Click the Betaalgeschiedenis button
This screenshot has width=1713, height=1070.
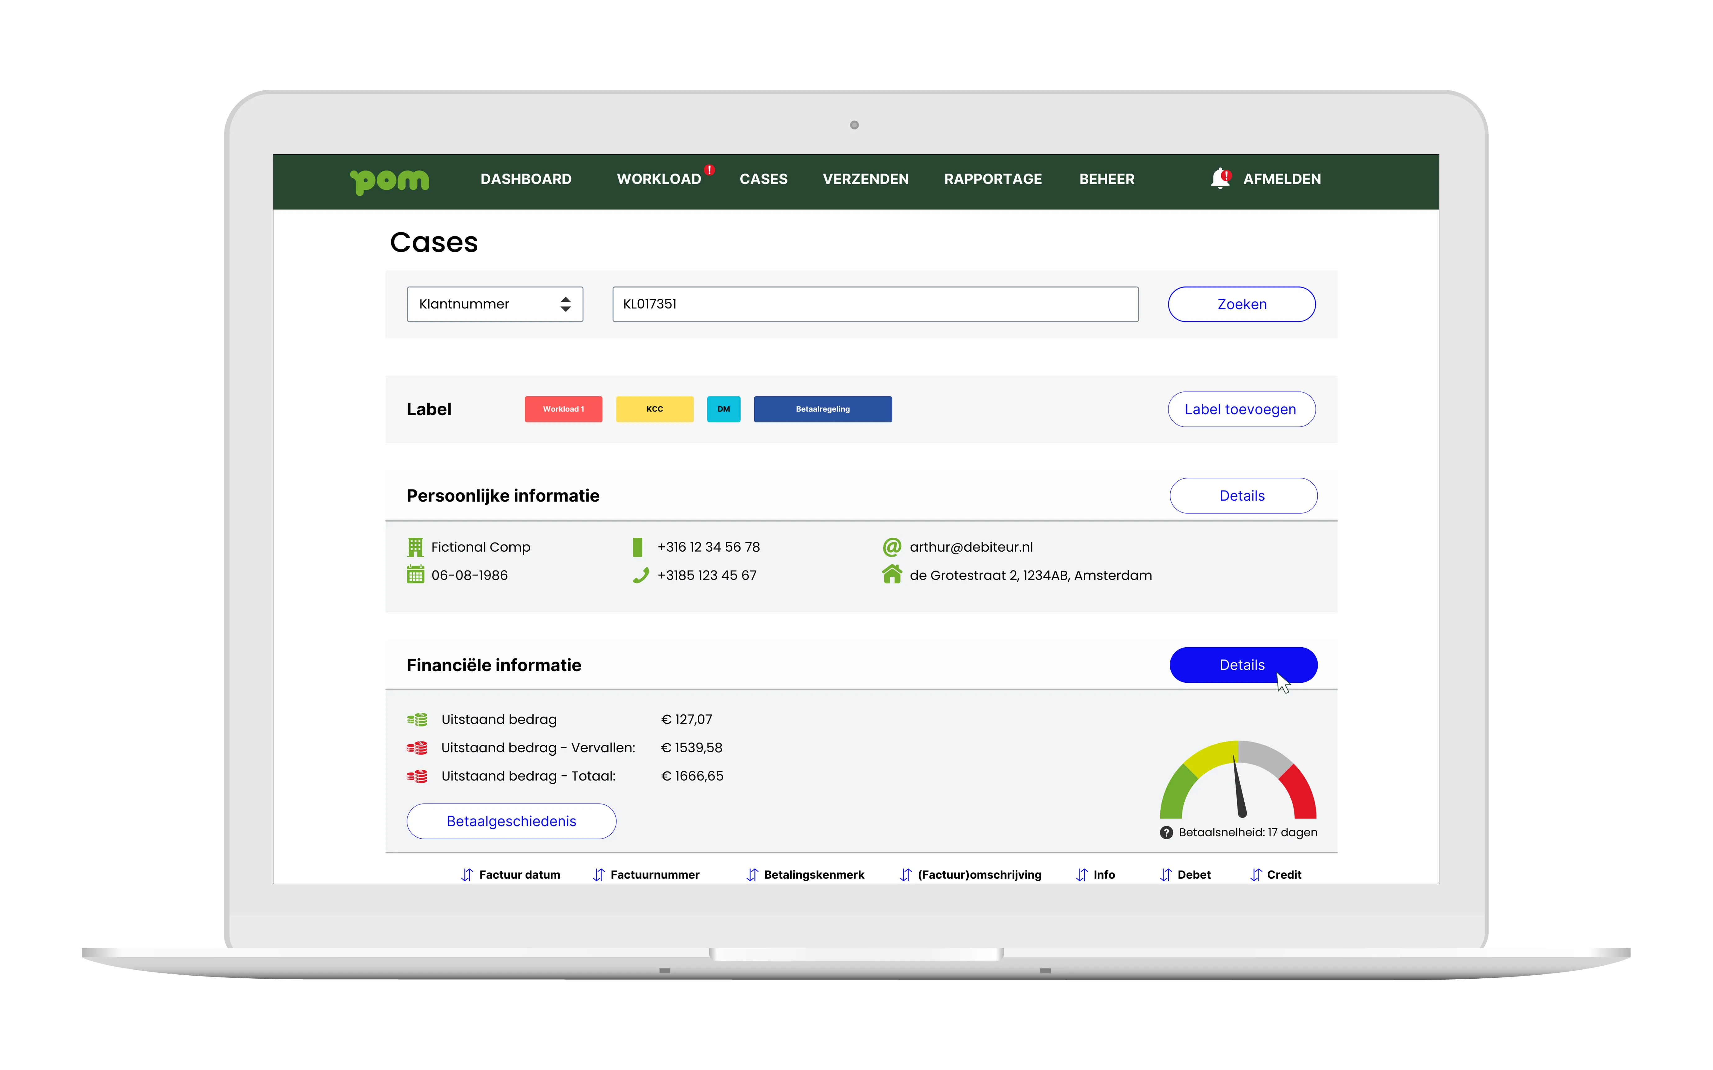[511, 821]
